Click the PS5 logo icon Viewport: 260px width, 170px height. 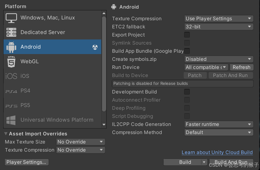coord(11,106)
